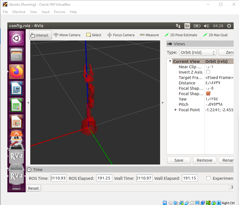This screenshot has width=239, height=205.
Task: Open the sound volume indicator
Action: [x=206, y=26]
